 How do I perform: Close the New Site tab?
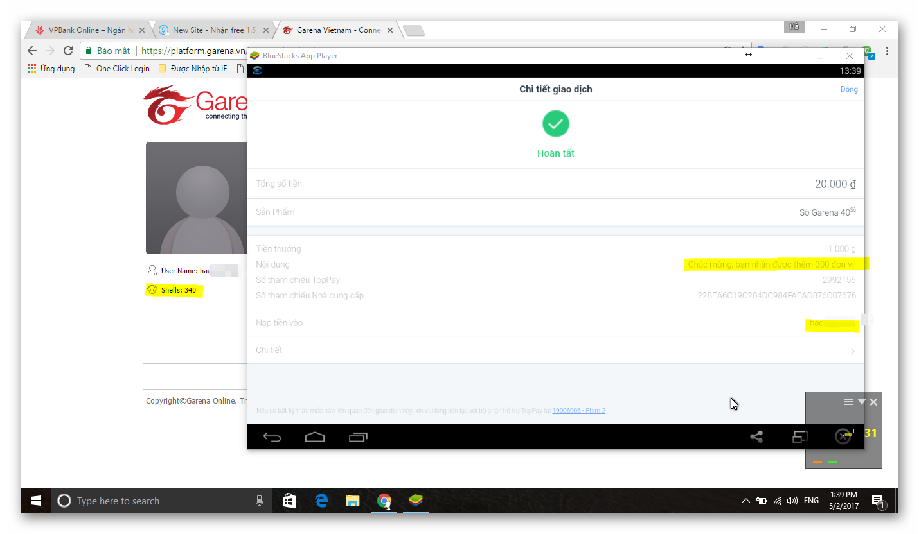pos(265,30)
